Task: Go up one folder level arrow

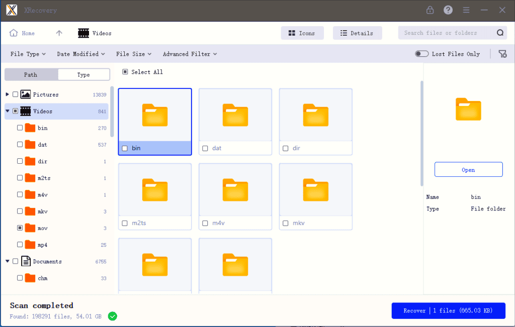Action: point(59,33)
